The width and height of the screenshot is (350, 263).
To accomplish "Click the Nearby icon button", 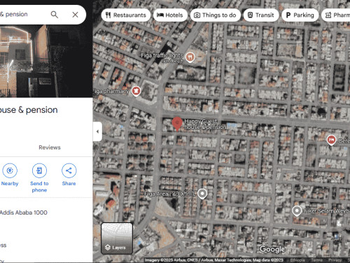I will 10,170.
